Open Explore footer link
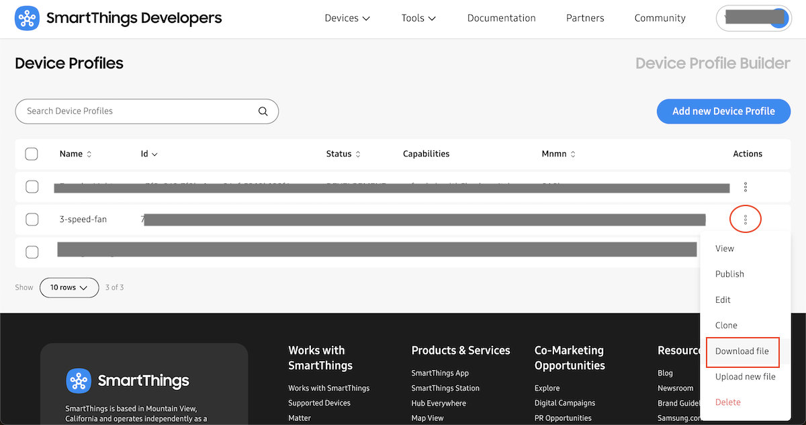 pyautogui.click(x=547, y=388)
